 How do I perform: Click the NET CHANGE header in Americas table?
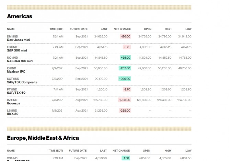tap(122, 29)
